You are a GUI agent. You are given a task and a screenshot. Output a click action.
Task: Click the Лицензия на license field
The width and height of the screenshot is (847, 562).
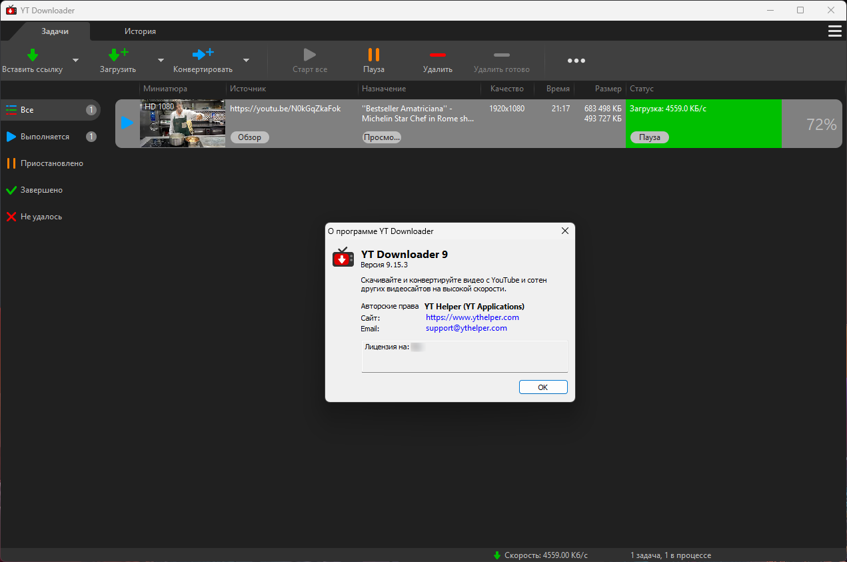(464, 357)
